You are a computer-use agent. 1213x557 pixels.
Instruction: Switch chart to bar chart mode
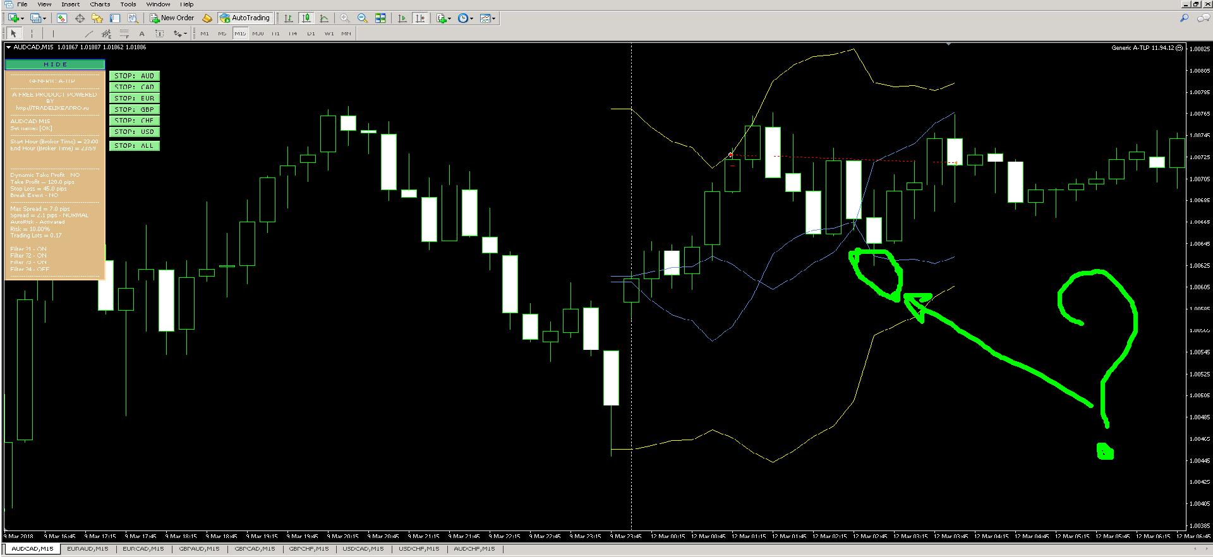pos(289,18)
